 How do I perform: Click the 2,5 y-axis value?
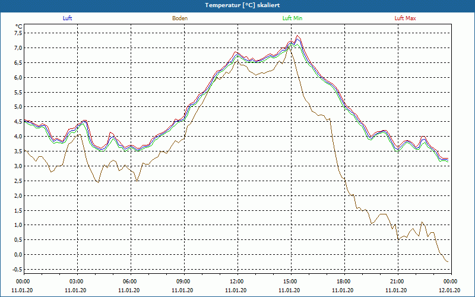18,181
